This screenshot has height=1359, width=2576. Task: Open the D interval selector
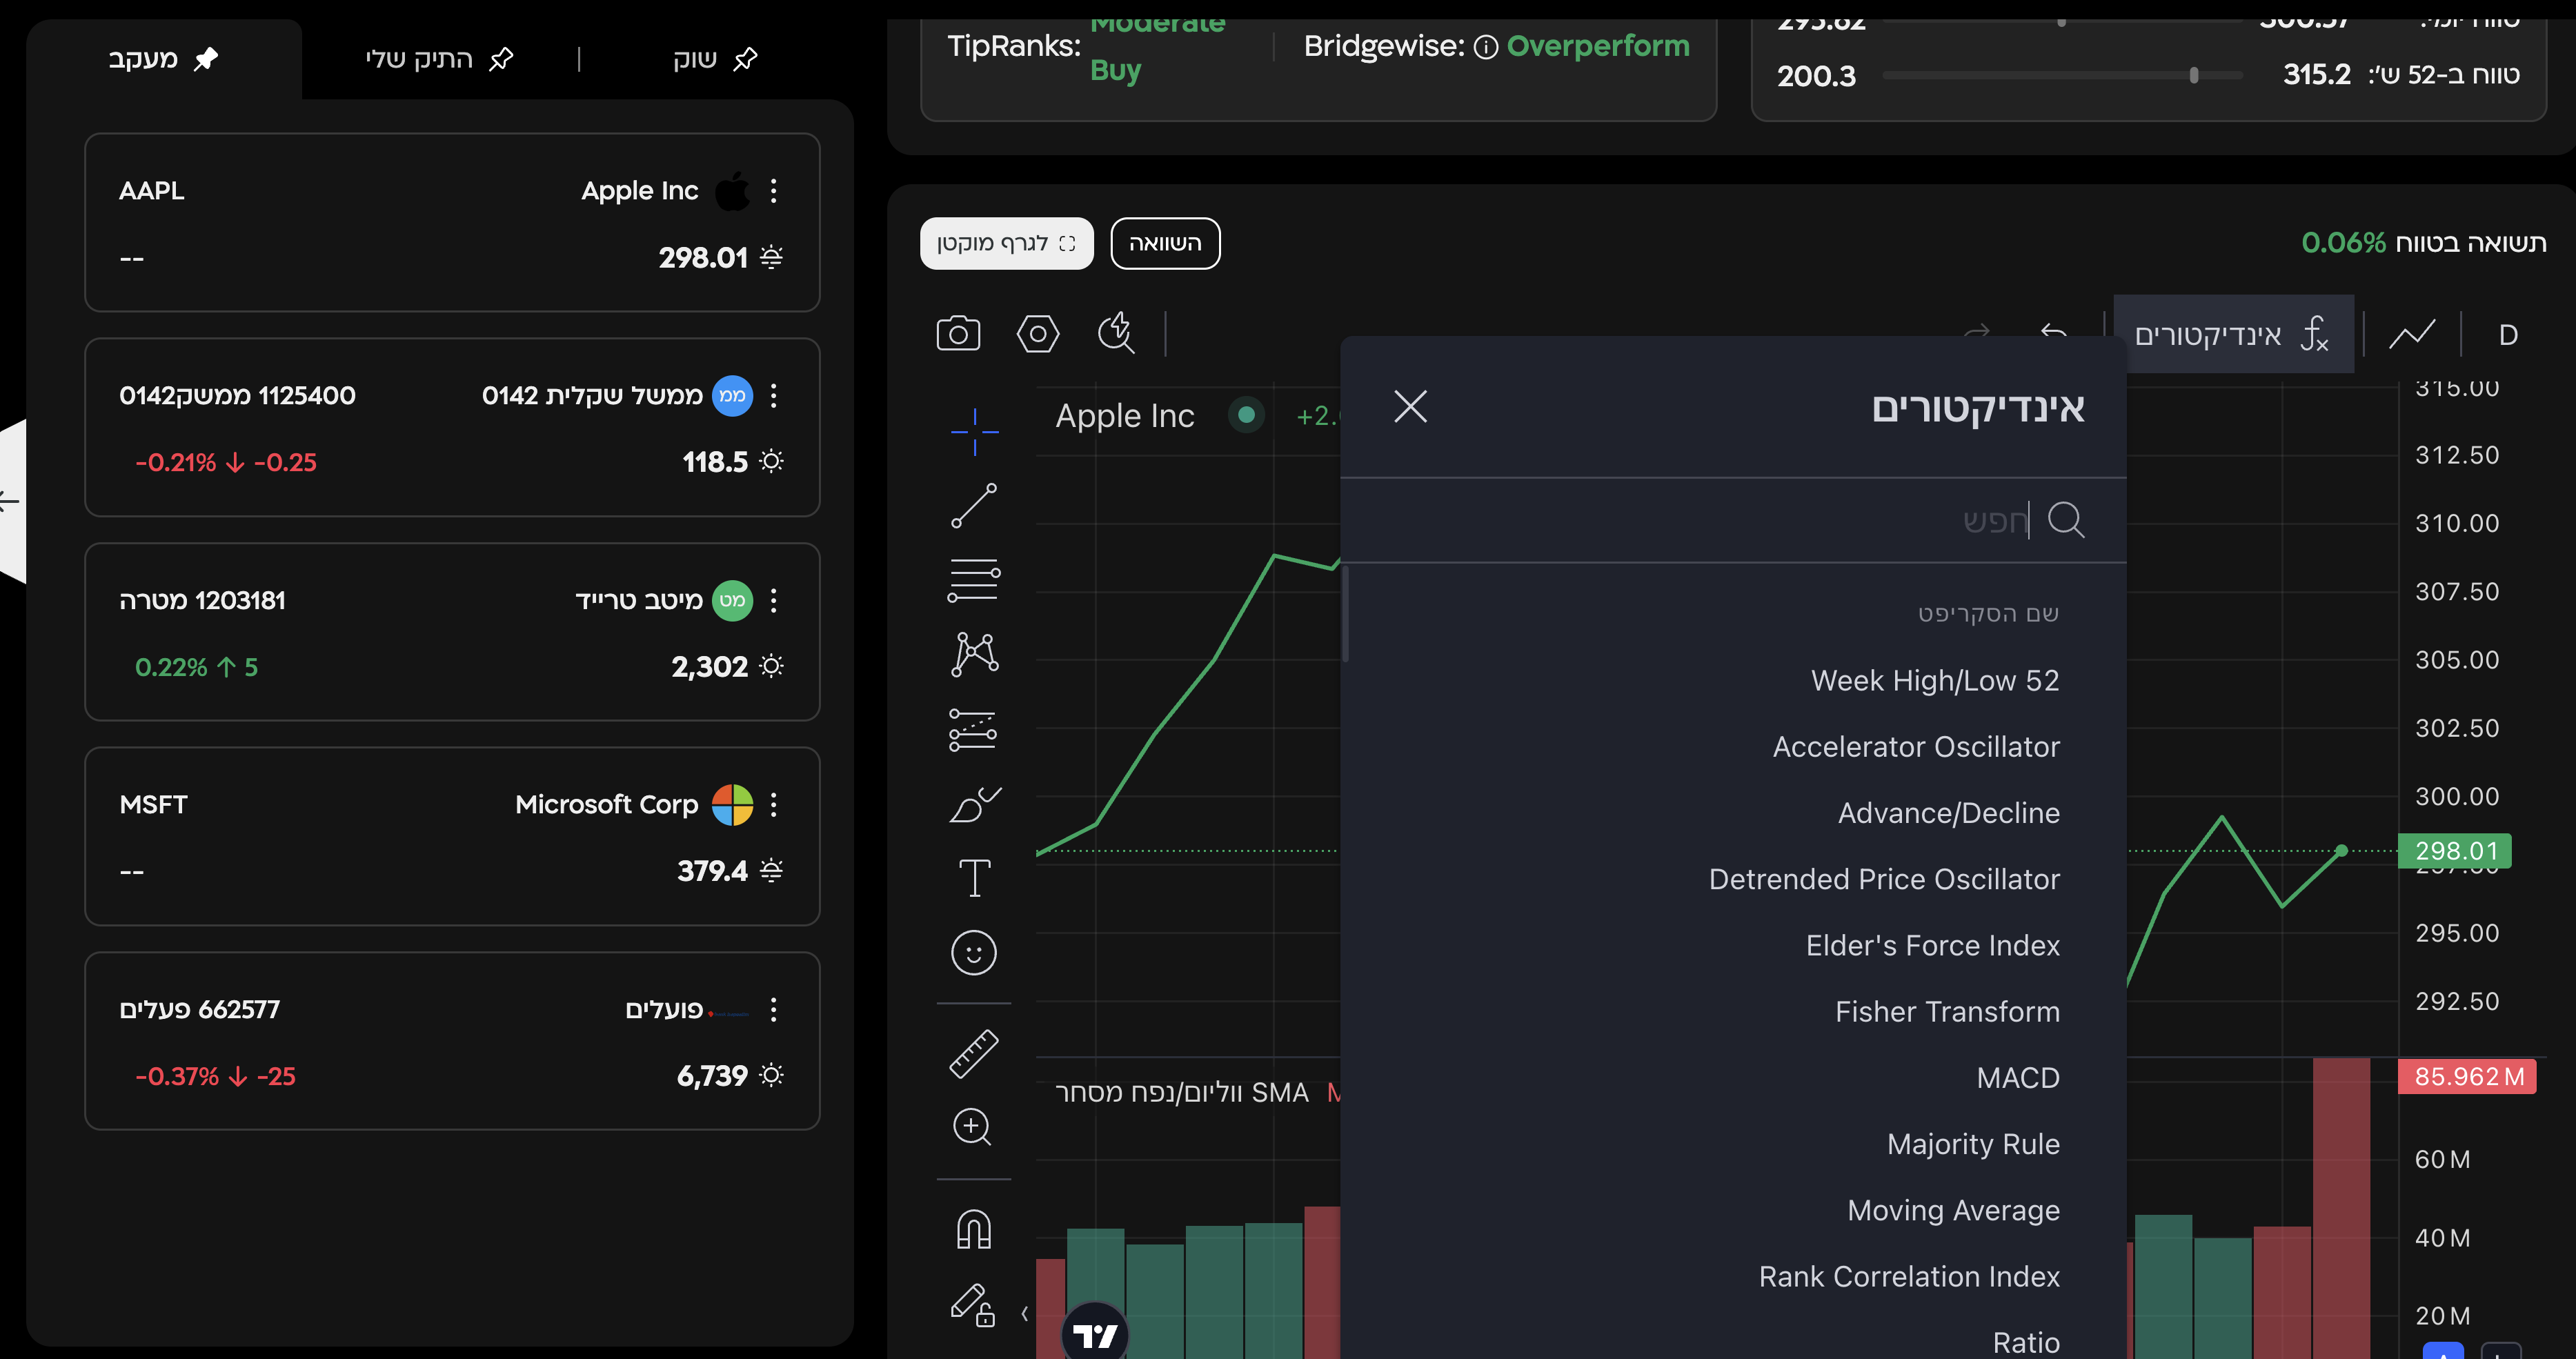2508,335
